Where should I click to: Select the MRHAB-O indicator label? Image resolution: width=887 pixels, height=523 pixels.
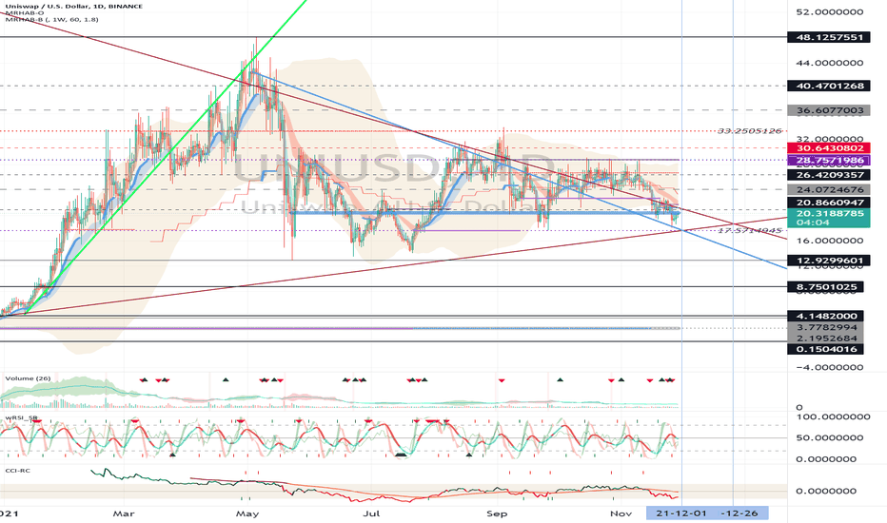tap(25, 13)
